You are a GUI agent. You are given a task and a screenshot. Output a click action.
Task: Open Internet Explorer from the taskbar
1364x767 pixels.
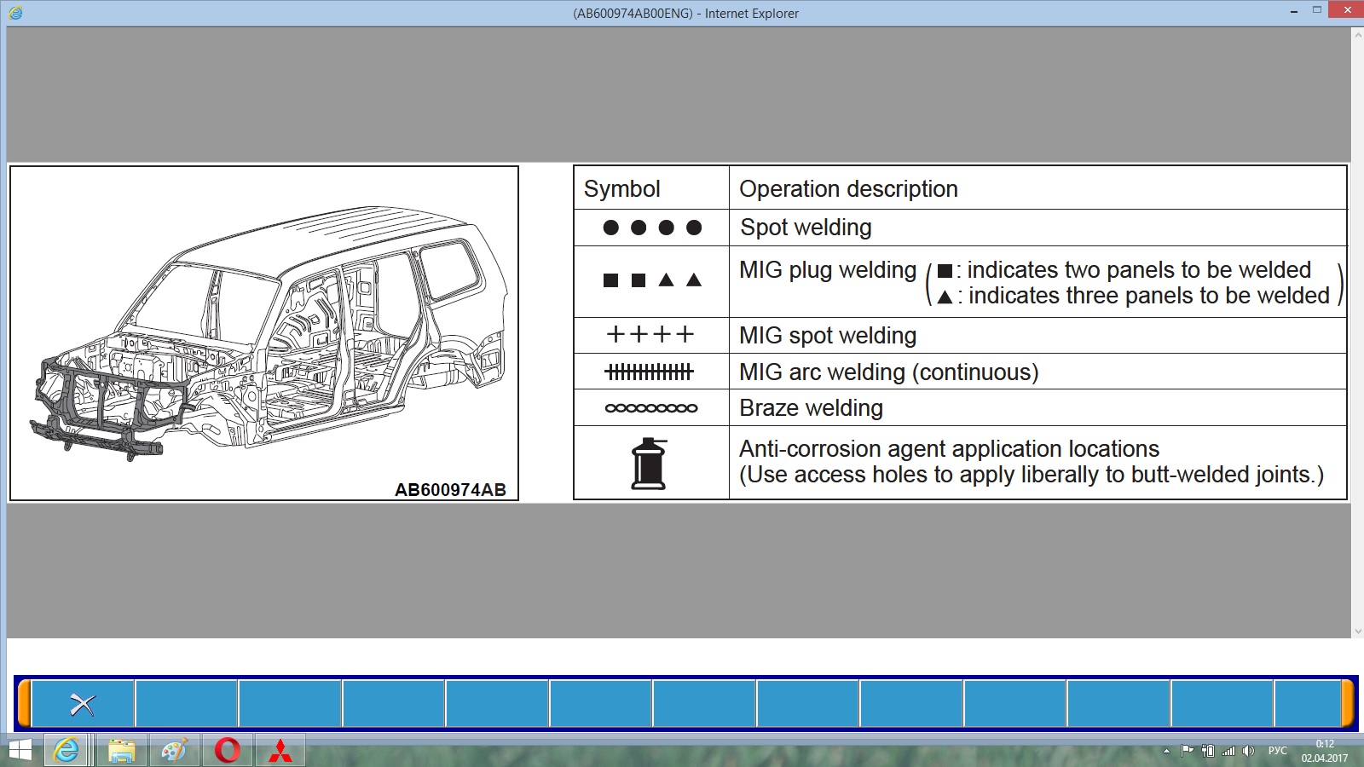click(66, 751)
